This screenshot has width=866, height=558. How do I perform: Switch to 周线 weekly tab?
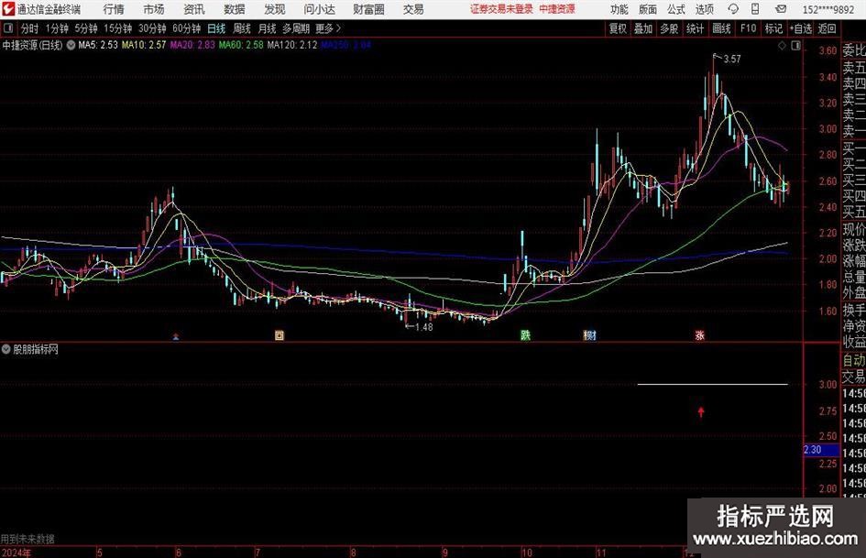pos(241,28)
